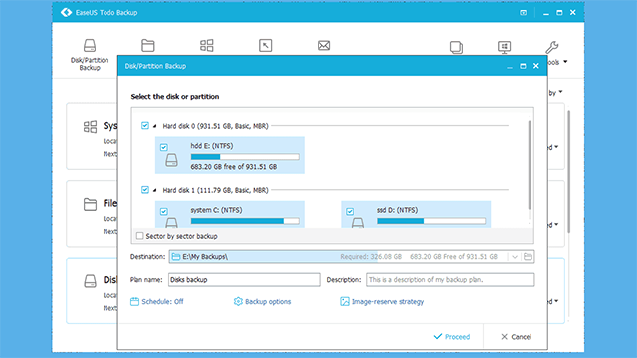The height and width of the screenshot is (358, 637).
Task: Click the disk list vertical scrollbar
Action: (x=529, y=165)
